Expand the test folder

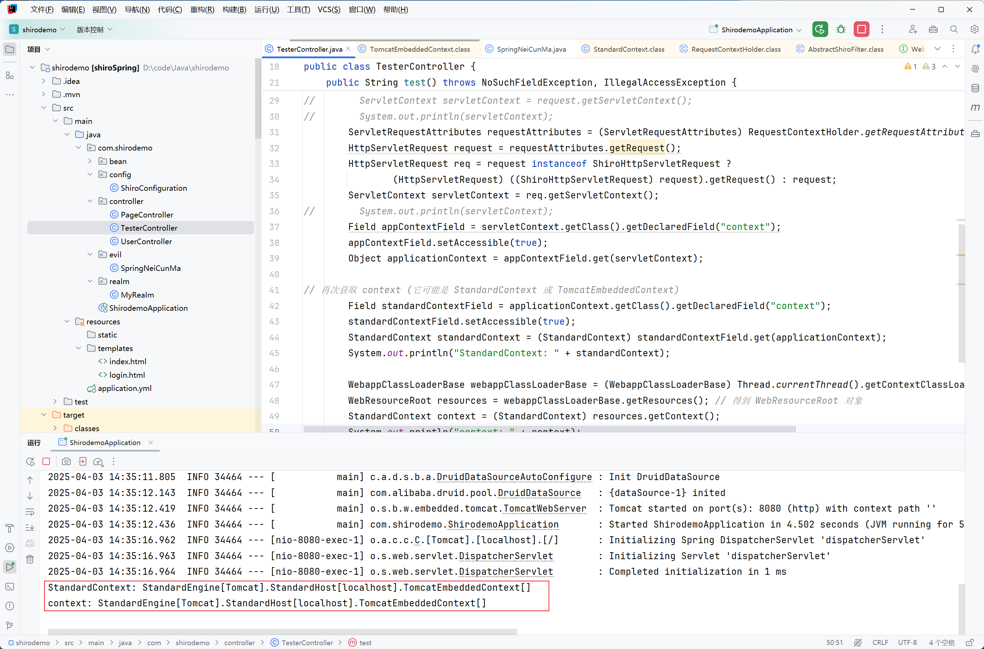55,401
